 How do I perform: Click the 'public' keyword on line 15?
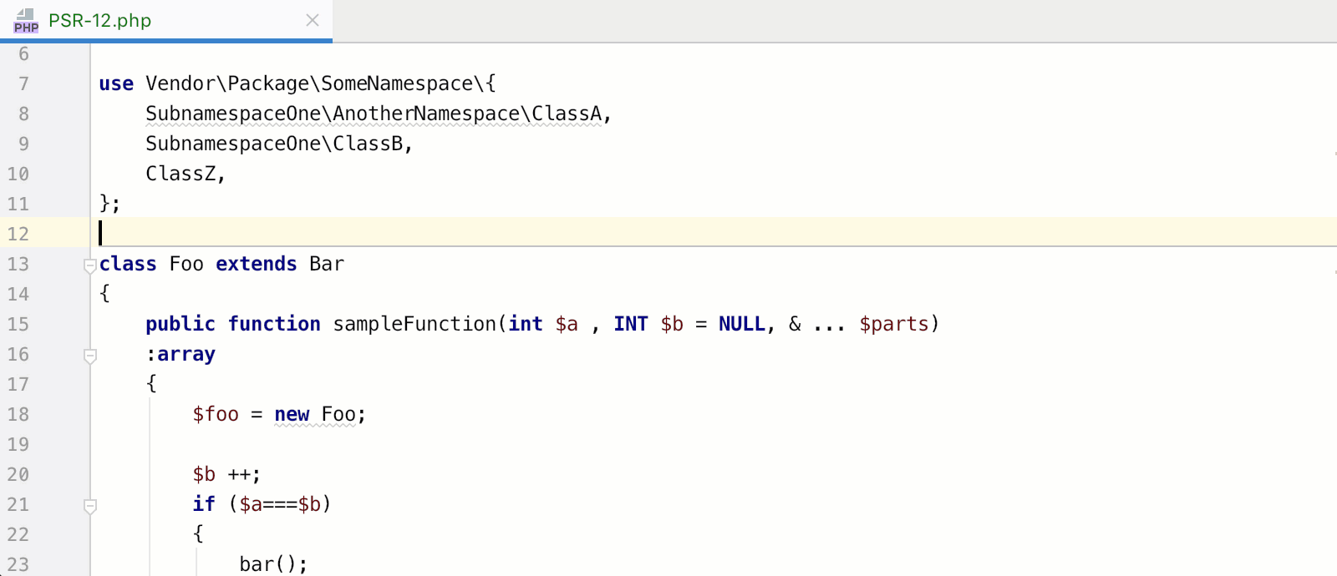coord(180,324)
